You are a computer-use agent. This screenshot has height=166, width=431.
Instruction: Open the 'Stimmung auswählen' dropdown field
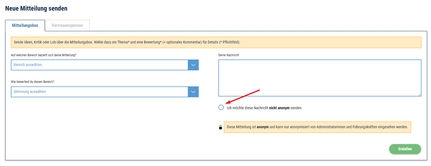tap(105, 92)
